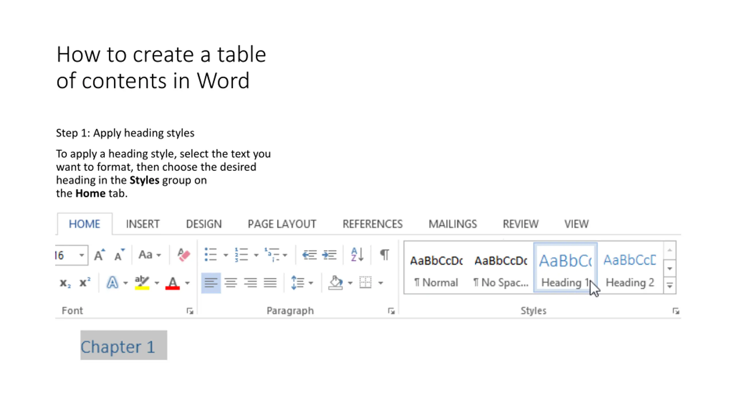
Task: Apply Superscript formatting
Action: 85,283
